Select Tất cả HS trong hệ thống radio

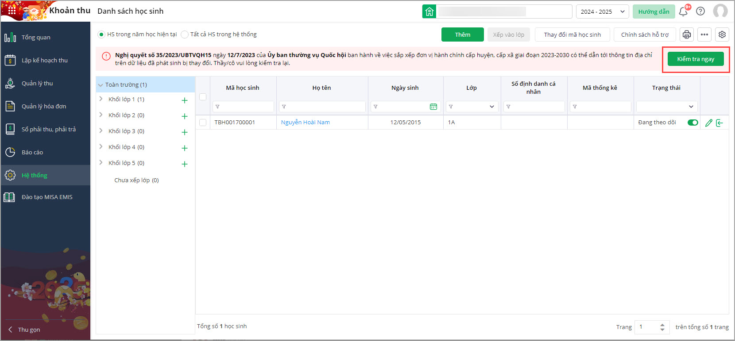185,34
